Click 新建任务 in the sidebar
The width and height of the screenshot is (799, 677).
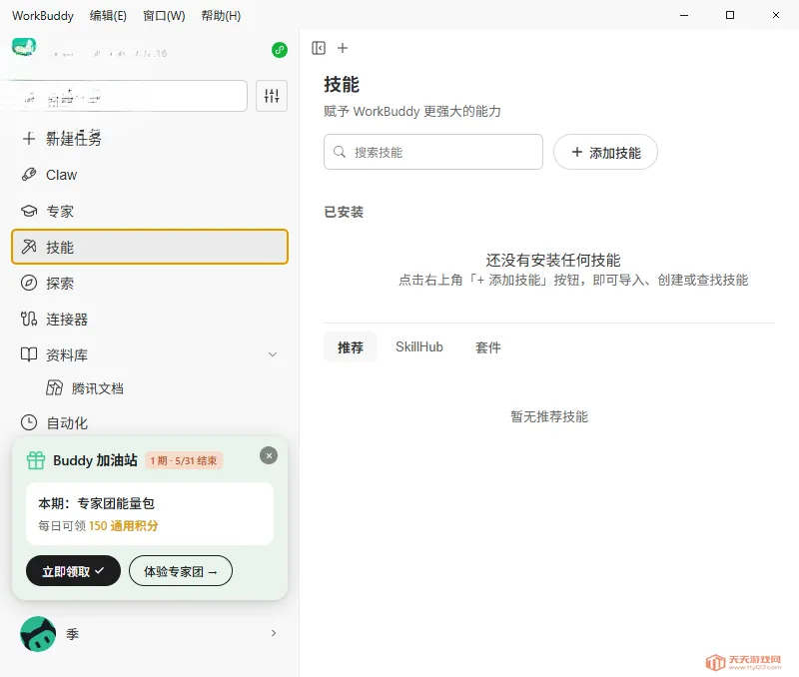coord(74,139)
